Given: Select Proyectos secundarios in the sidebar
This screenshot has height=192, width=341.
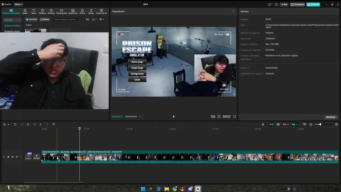Looking at the screenshot, I should 13,31.
